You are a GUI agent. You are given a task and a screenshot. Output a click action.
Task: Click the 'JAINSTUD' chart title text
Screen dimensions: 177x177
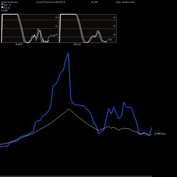tap(60, 2)
